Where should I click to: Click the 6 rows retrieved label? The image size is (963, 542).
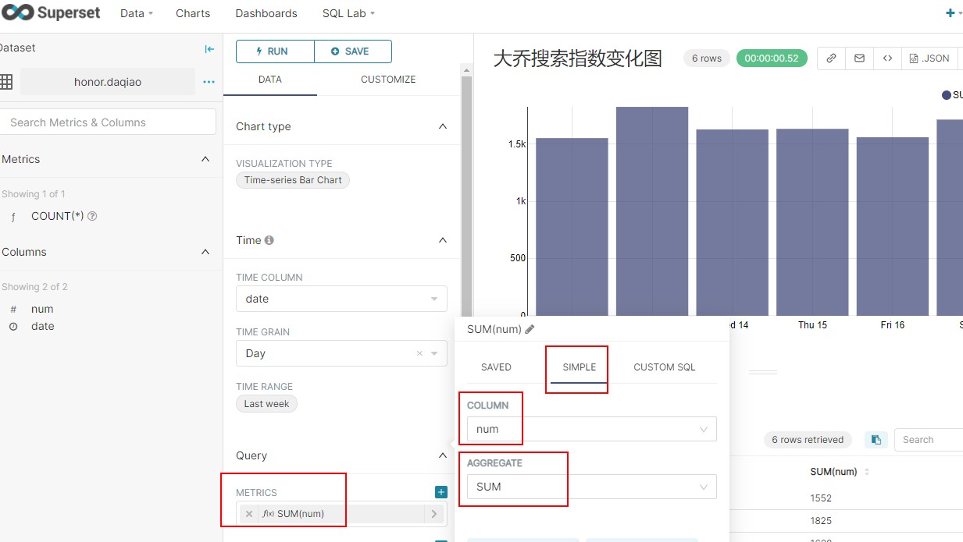coord(808,440)
